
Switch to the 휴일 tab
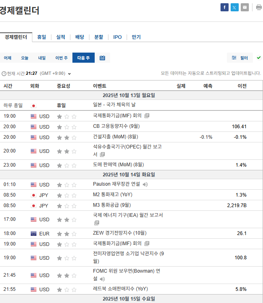click(42, 37)
